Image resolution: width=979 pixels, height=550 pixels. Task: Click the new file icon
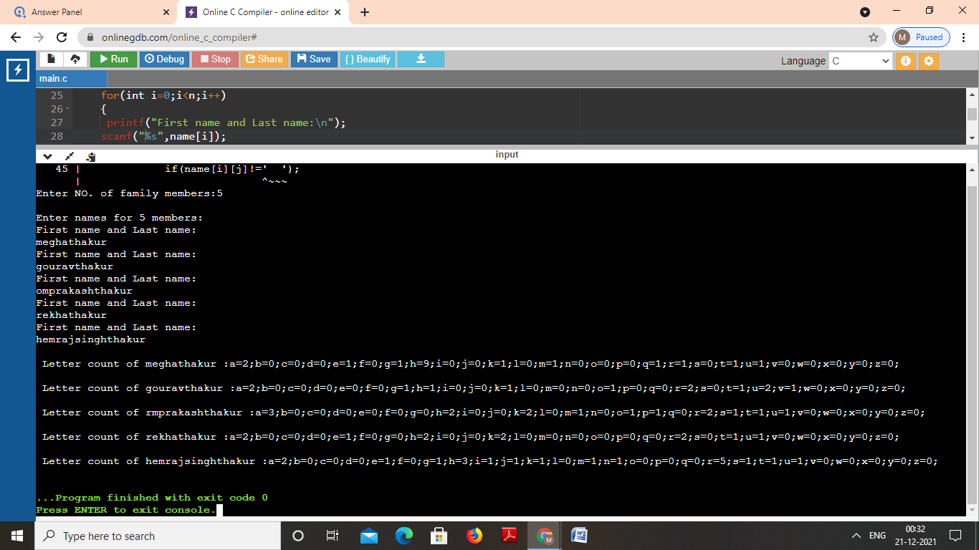pos(51,59)
